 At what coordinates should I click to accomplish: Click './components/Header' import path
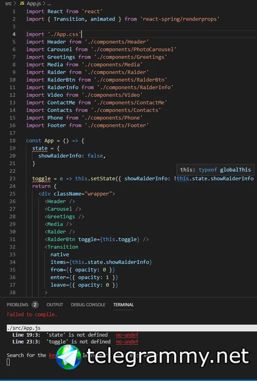tap(117, 42)
